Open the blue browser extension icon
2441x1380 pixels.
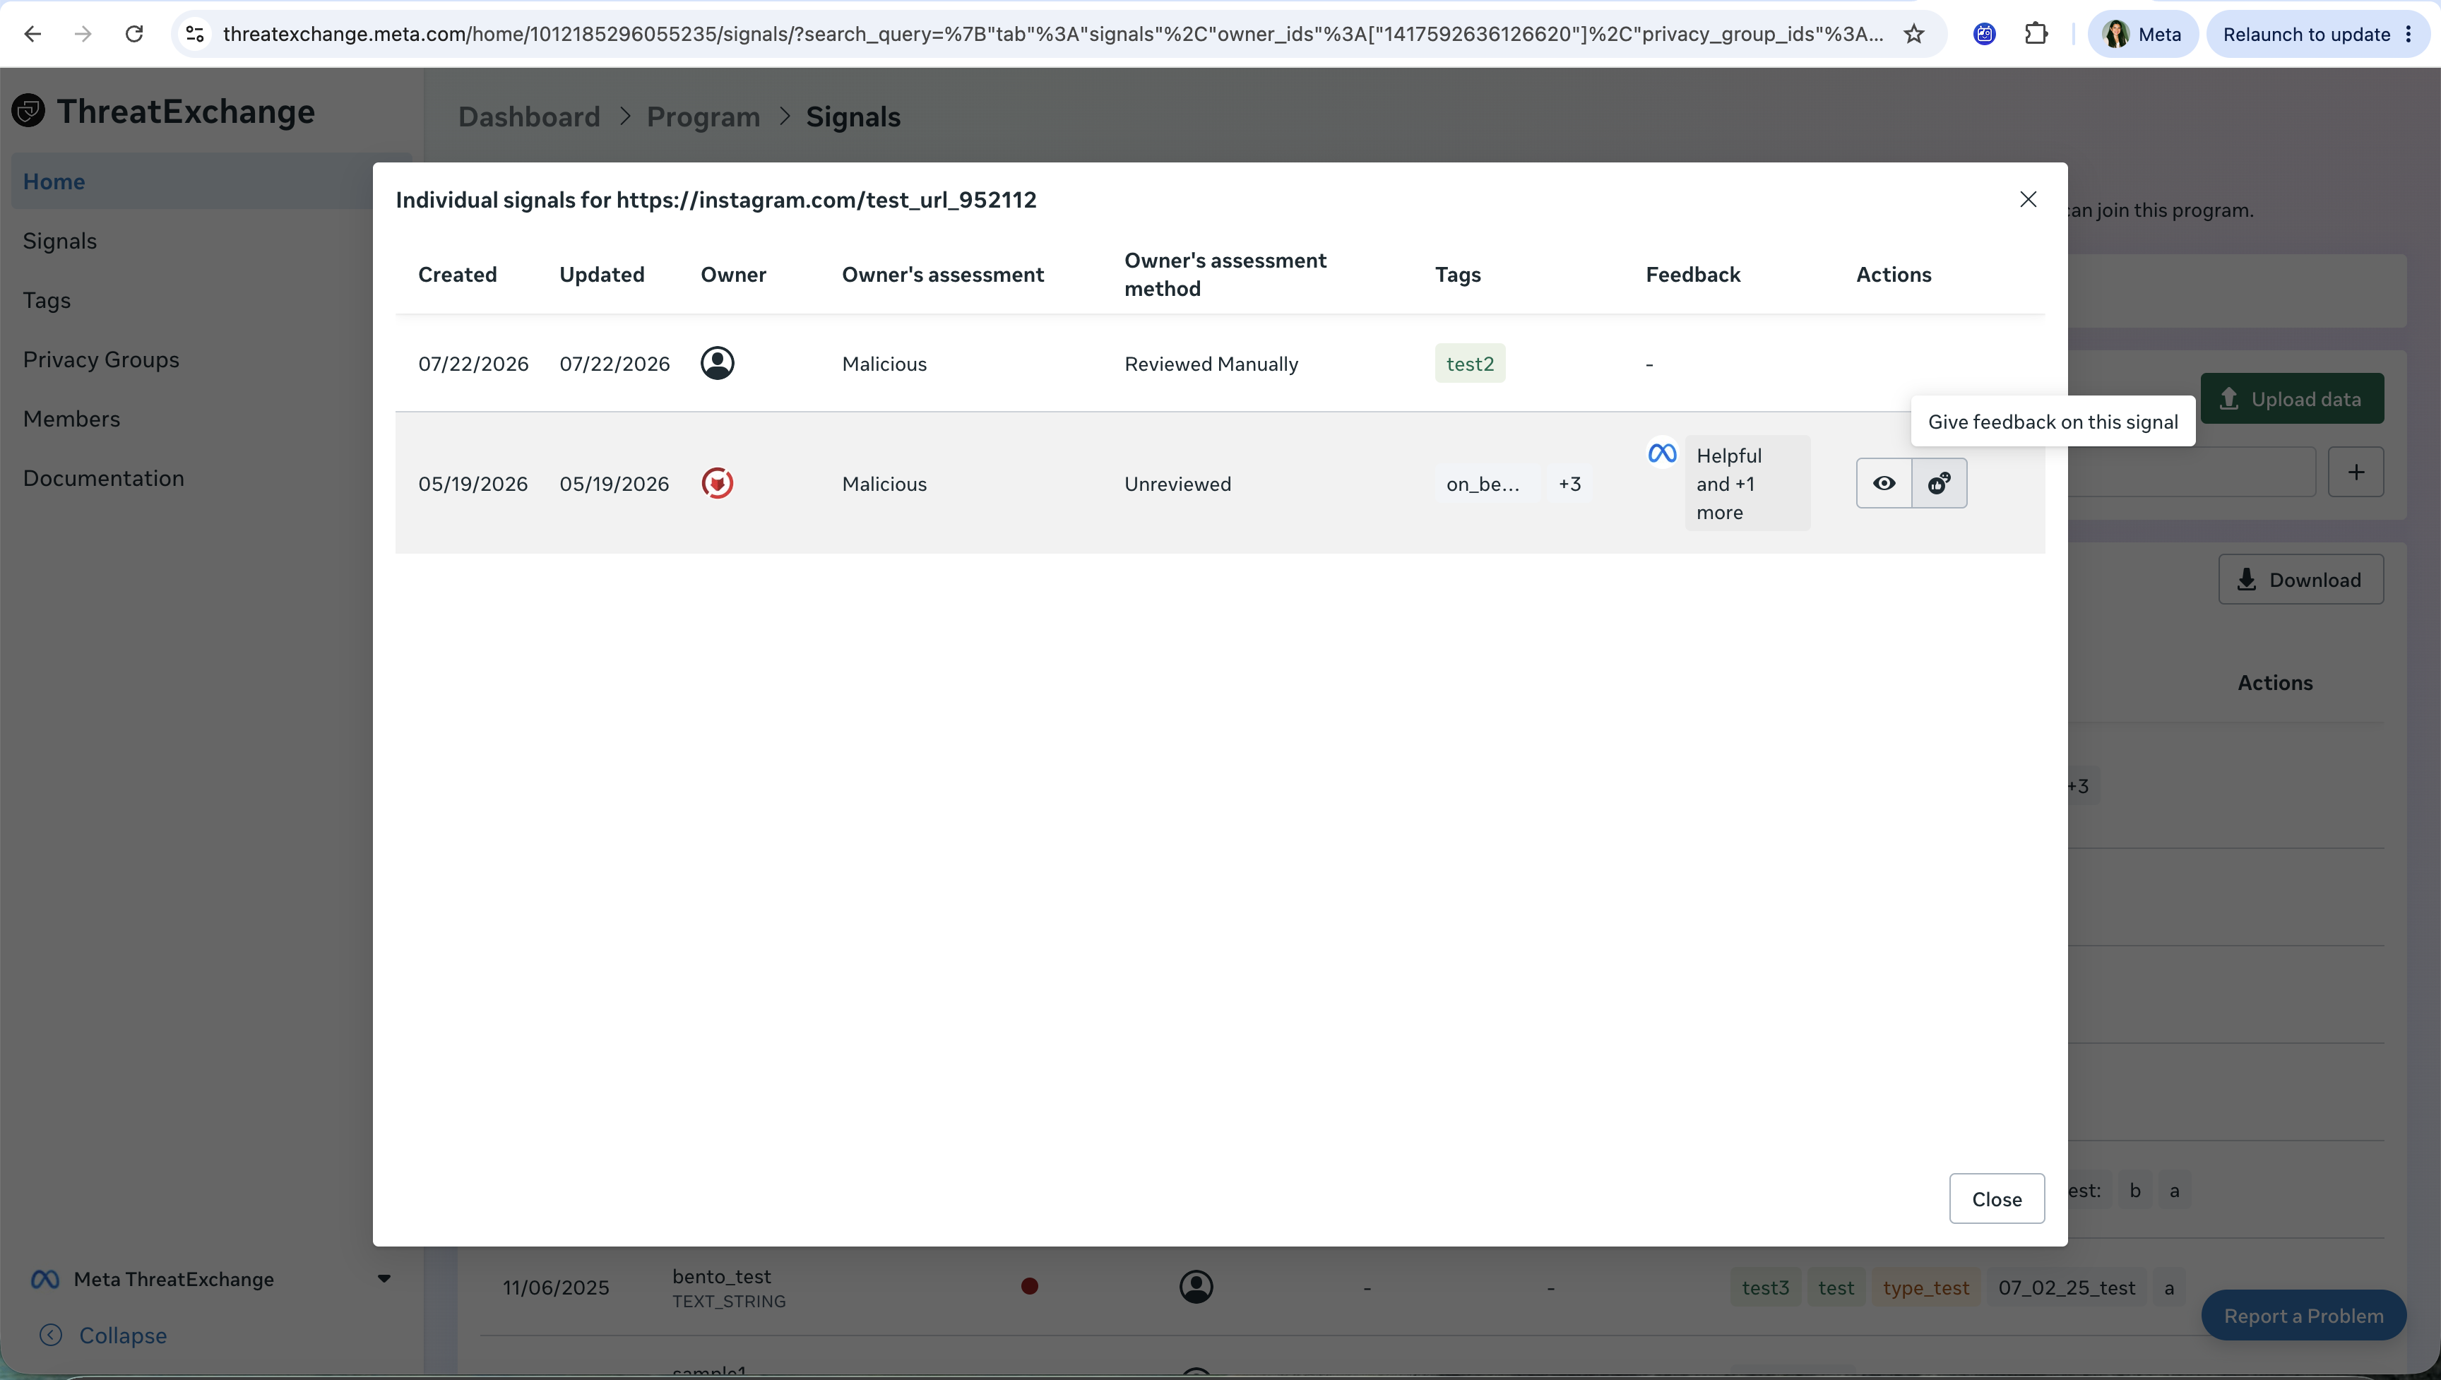coord(1984,34)
